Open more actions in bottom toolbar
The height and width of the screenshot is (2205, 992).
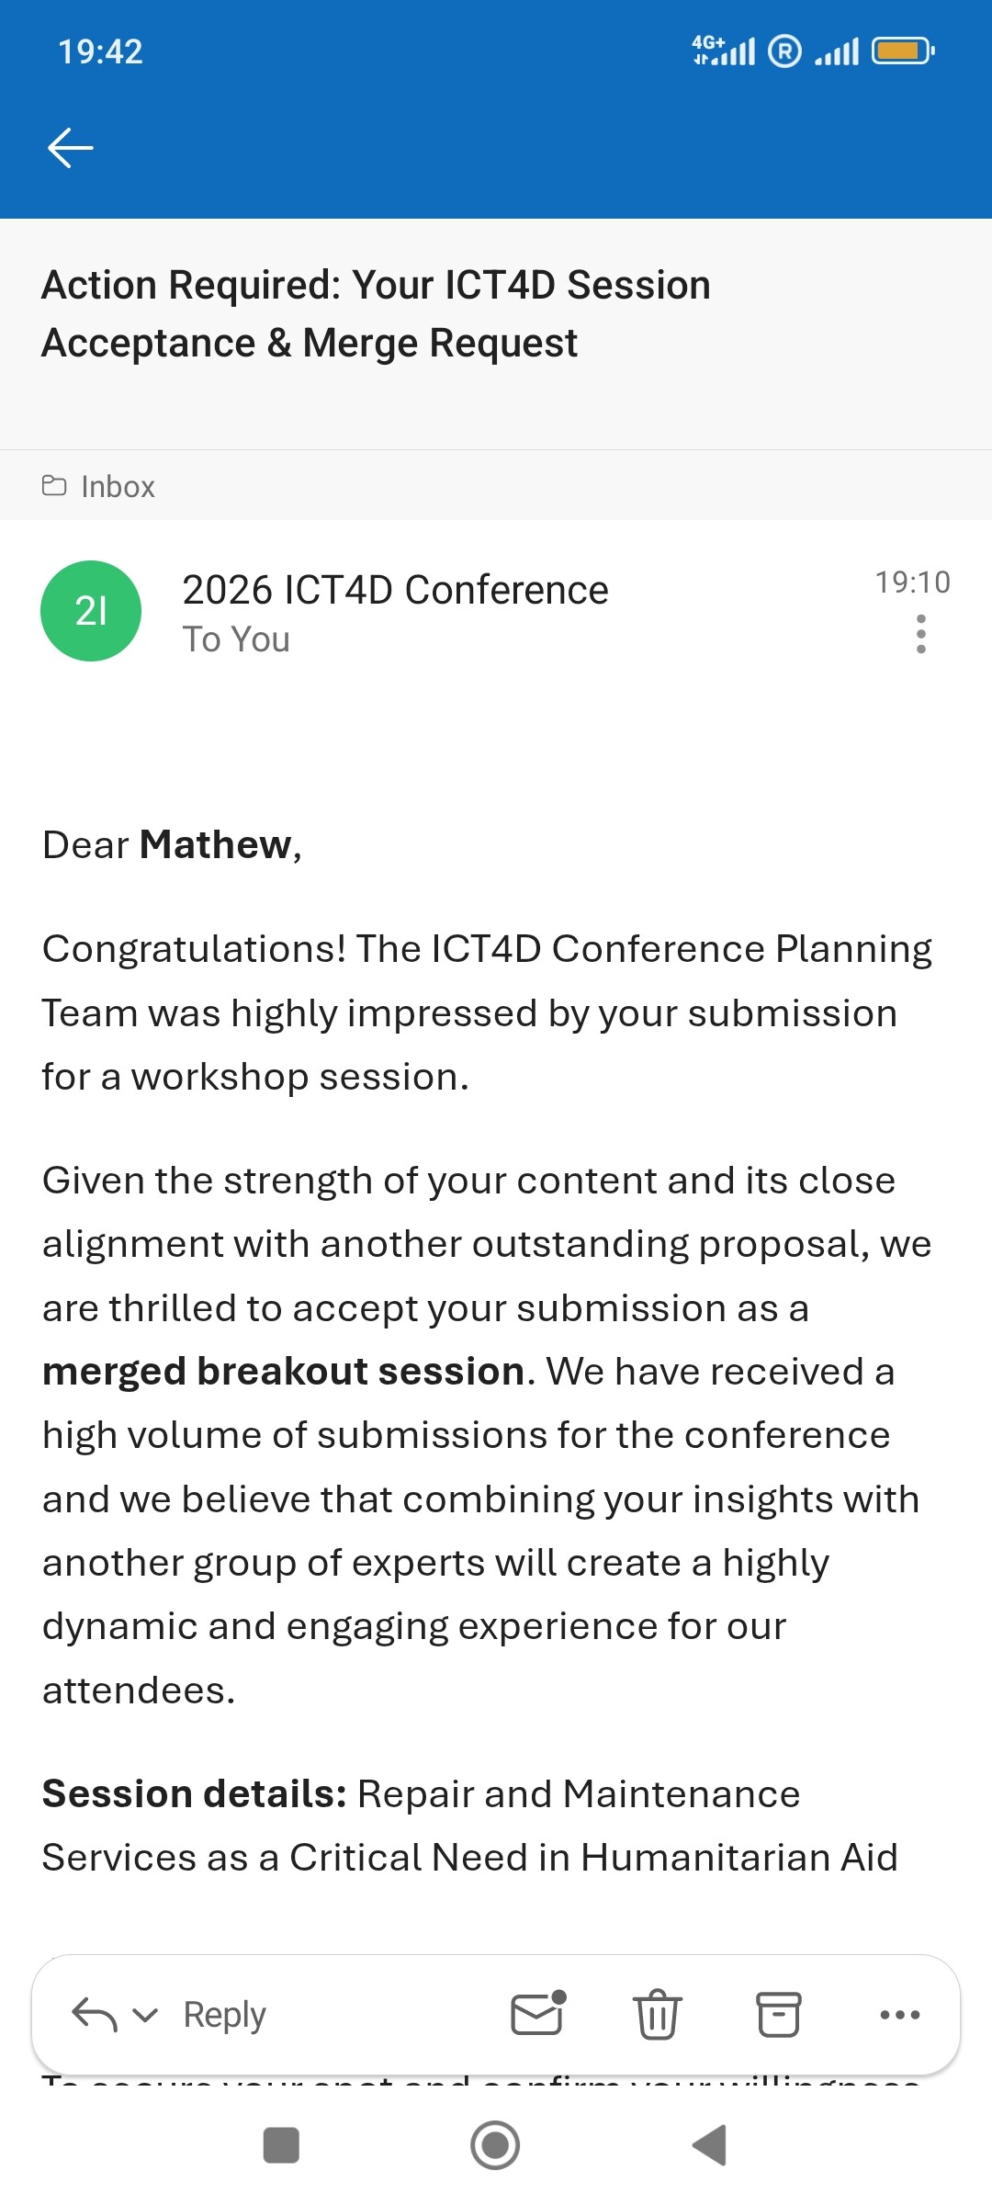coord(899,2015)
